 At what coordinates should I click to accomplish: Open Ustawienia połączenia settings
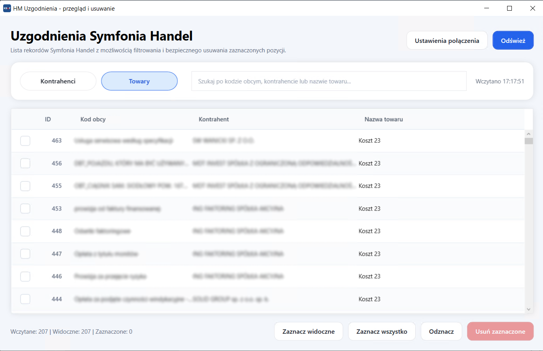click(x=447, y=41)
